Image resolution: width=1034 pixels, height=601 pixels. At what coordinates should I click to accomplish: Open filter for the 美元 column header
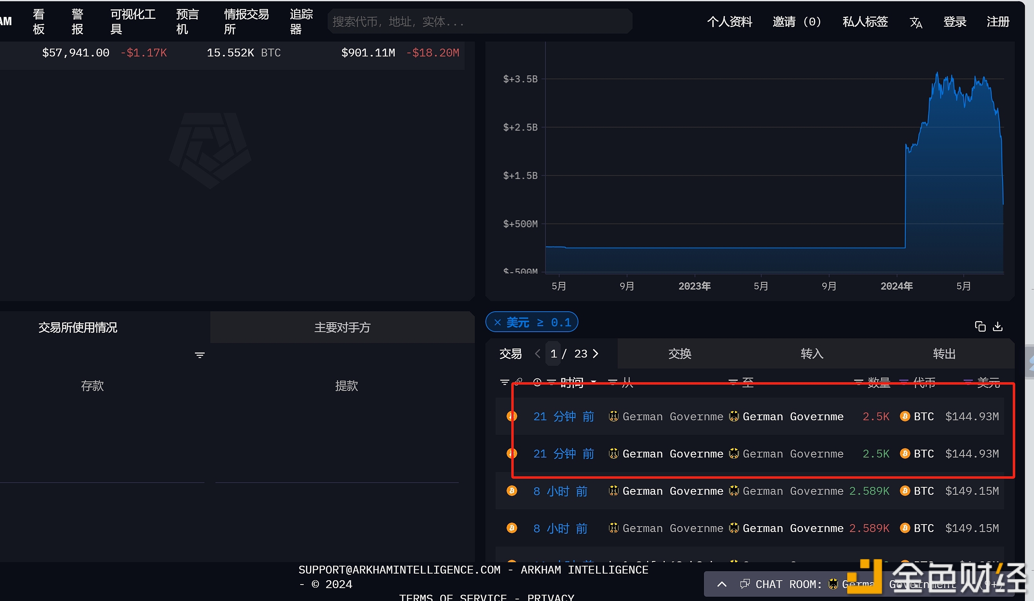968,383
